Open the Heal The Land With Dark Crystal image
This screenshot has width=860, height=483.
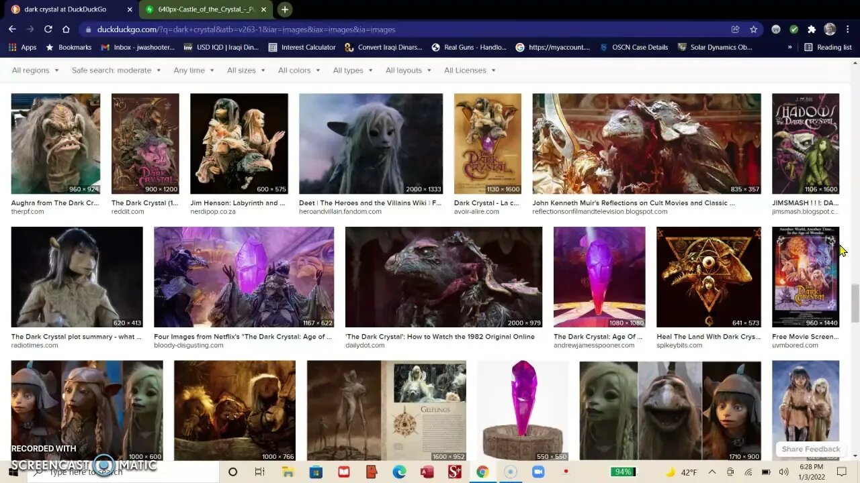pyautogui.click(x=709, y=277)
